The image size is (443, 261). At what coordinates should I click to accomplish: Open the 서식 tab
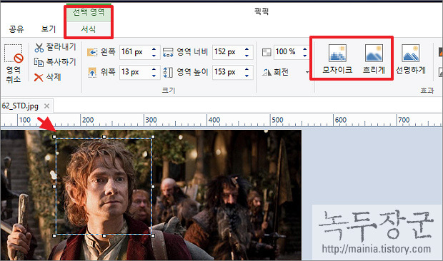[x=89, y=29]
